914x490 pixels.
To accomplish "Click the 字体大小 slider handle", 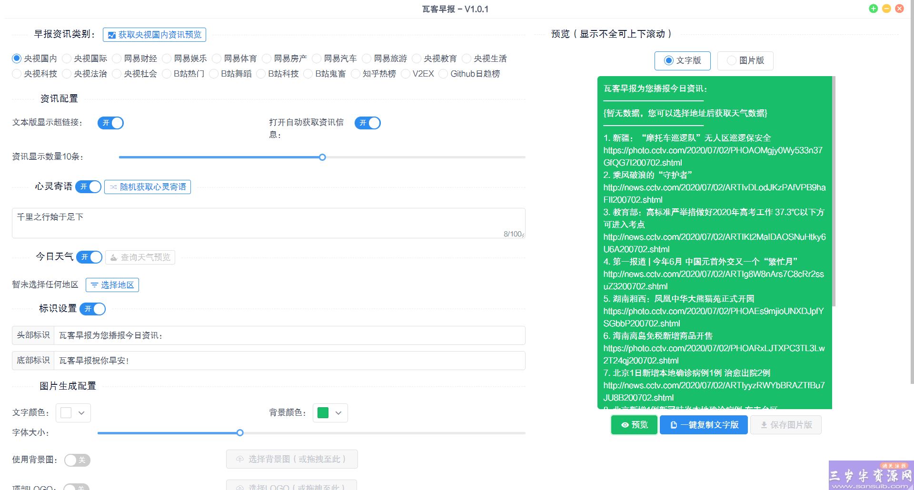I will [x=240, y=433].
